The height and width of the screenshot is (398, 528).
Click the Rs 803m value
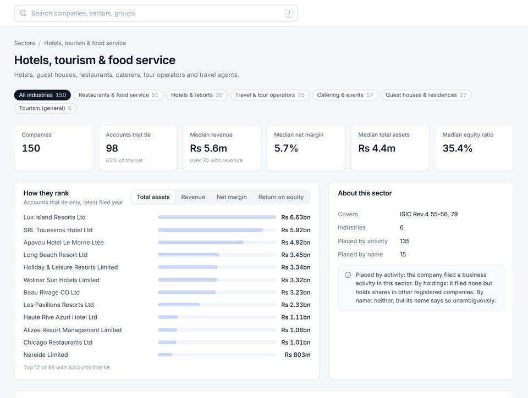[x=298, y=355]
